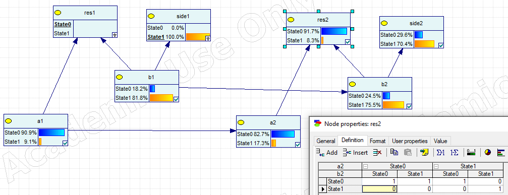Open the User properties tab
Screen dimensions: 508x195
[410, 141]
